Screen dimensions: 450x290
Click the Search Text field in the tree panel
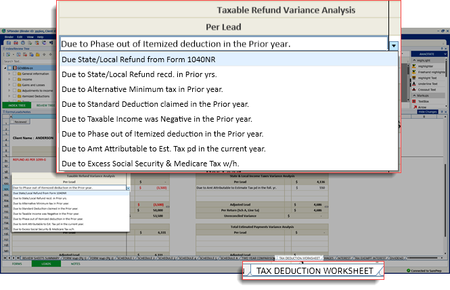click(x=30, y=62)
